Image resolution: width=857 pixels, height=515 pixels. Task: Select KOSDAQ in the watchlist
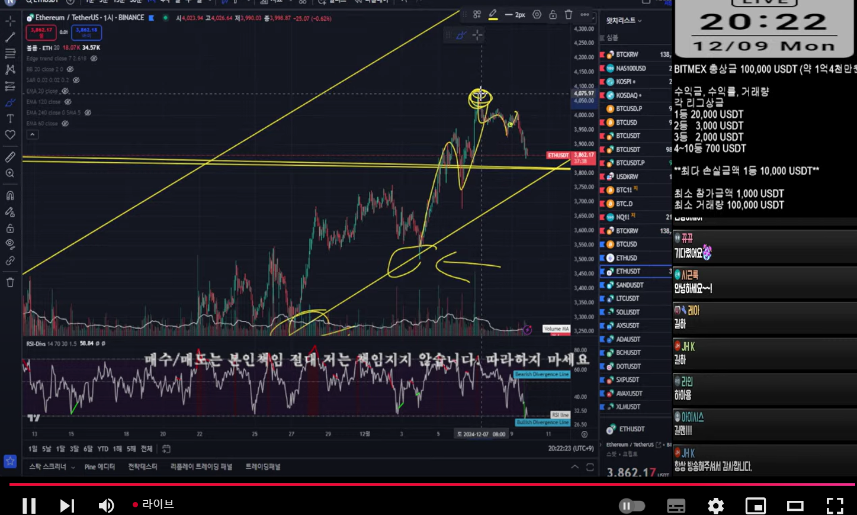[636, 95]
